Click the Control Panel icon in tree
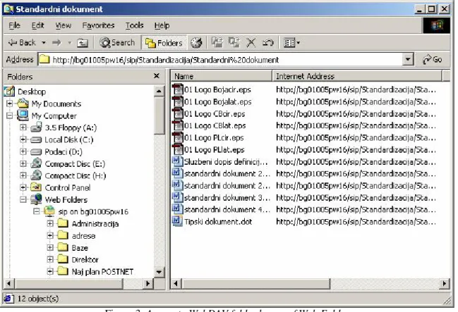The height and width of the screenshot is (312, 458). [36, 187]
